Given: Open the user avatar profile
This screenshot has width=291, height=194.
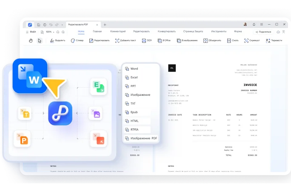Looking at the screenshot, I should coord(245,24).
